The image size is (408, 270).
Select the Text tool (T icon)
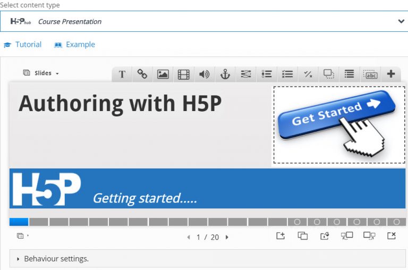(x=122, y=74)
